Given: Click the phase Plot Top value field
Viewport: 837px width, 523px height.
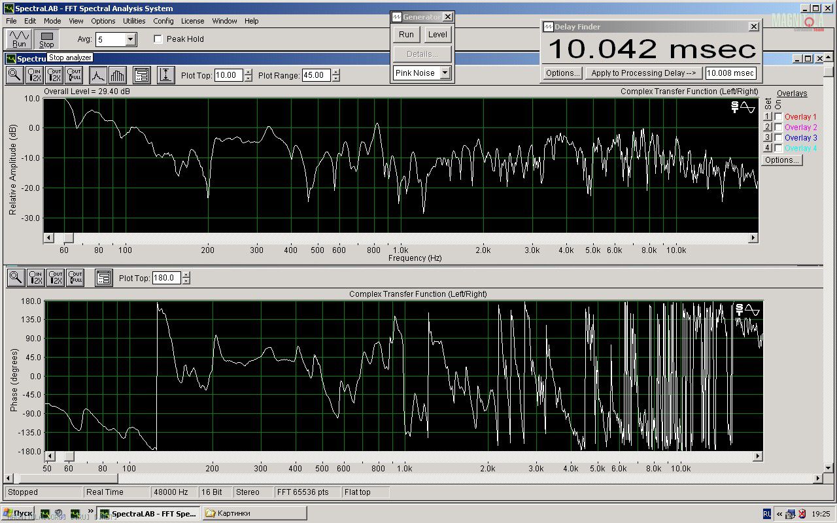Looking at the screenshot, I should click(x=166, y=278).
